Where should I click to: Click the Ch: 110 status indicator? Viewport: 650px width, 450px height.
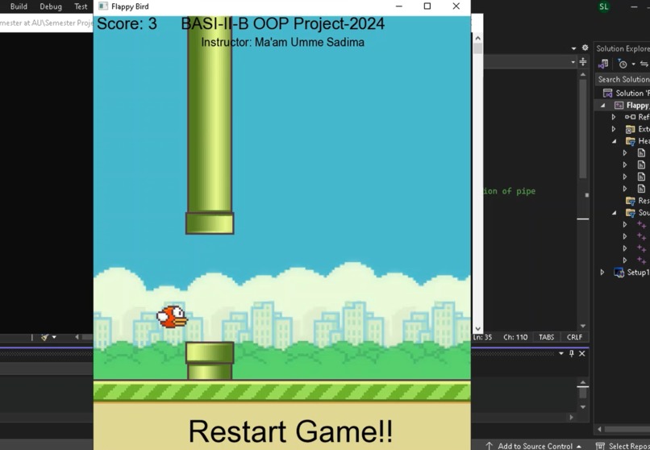point(515,337)
